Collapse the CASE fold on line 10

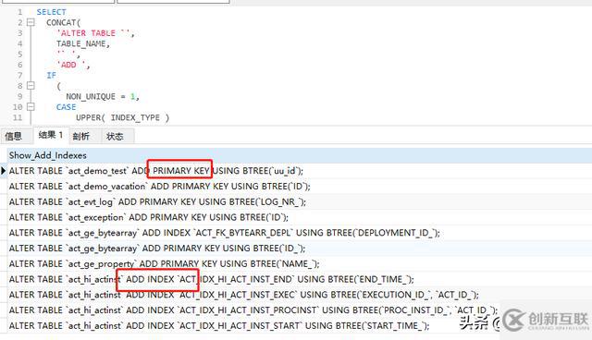coord(31,107)
